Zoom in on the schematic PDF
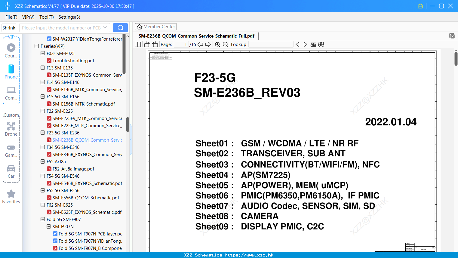The height and width of the screenshot is (258, 458). pyautogui.click(x=217, y=45)
